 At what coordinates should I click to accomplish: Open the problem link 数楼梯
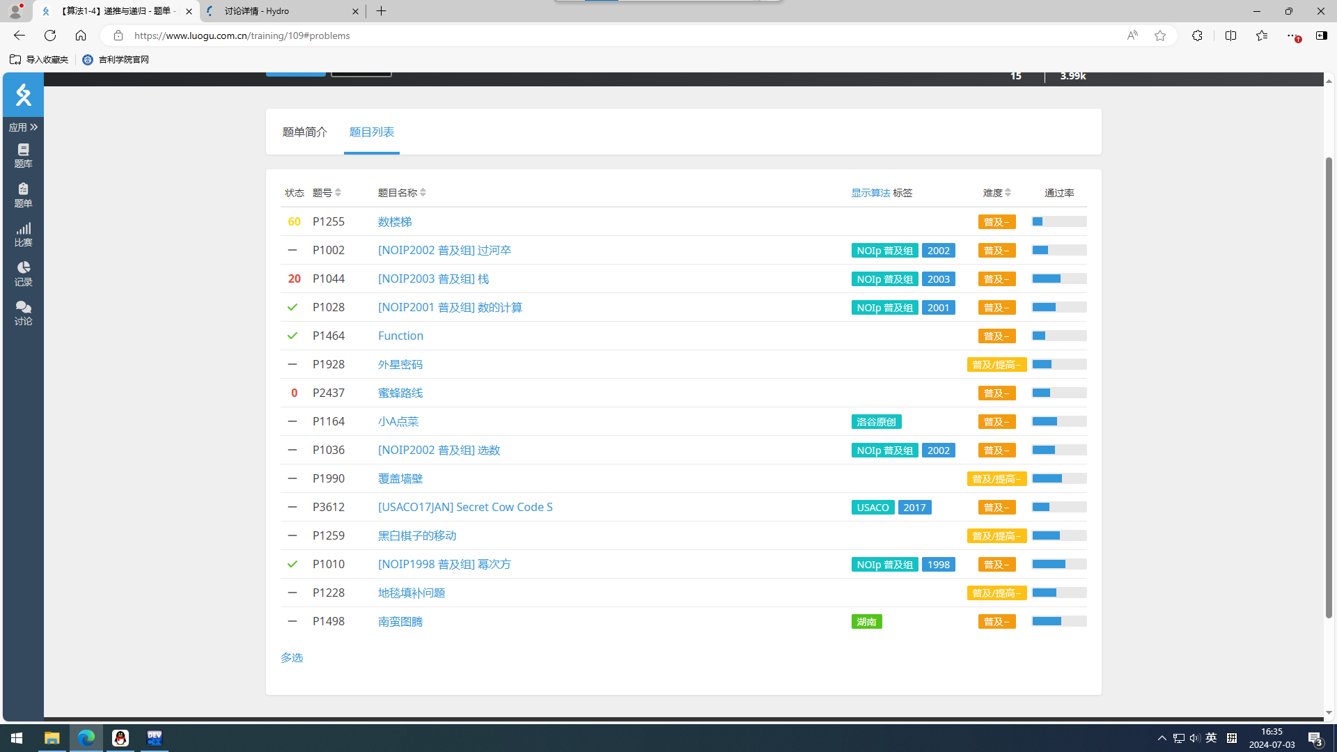[394, 221]
